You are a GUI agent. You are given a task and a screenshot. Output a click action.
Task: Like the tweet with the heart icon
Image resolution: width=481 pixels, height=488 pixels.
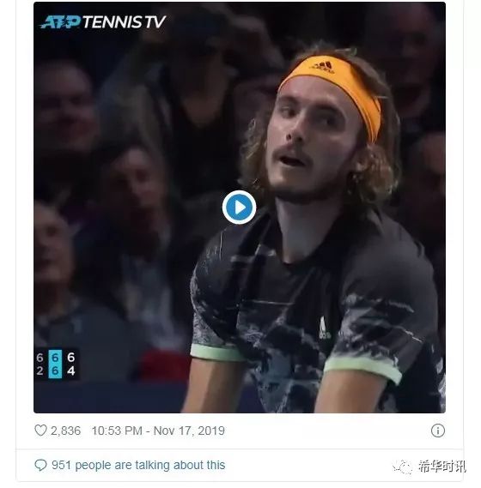(40, 431)
